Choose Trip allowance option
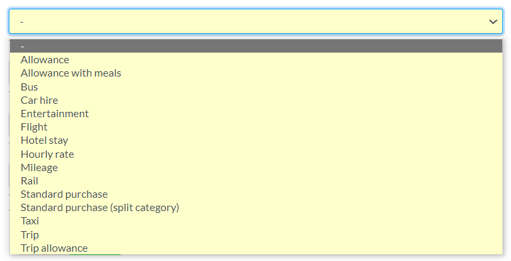The width and height of the screenshot is (511, 261). (x=256, y=248)
